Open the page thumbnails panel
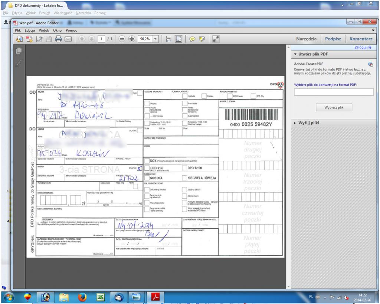This screenshot has height=304, width=380. click(x=19, y=51)
